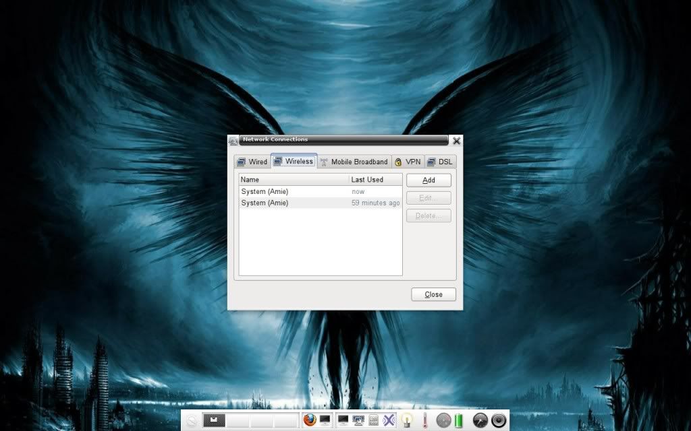This screenshot has height=431, width=691.
Task: Switch to the first pager desktop
Action: [214, 420]
